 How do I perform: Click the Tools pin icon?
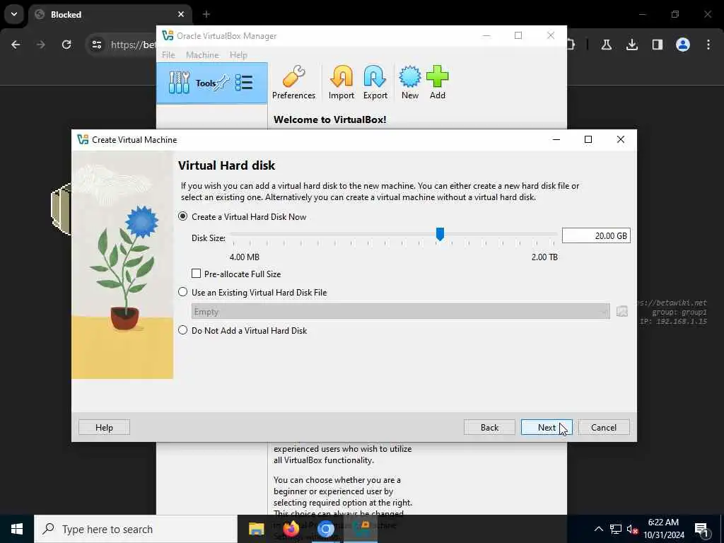point(222,83)
